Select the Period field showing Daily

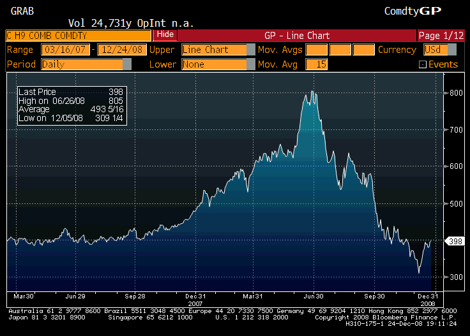(81, 64)
